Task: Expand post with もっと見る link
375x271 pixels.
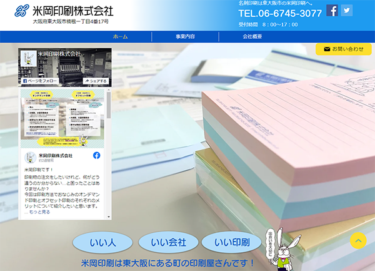Action: tap(39, 212)
